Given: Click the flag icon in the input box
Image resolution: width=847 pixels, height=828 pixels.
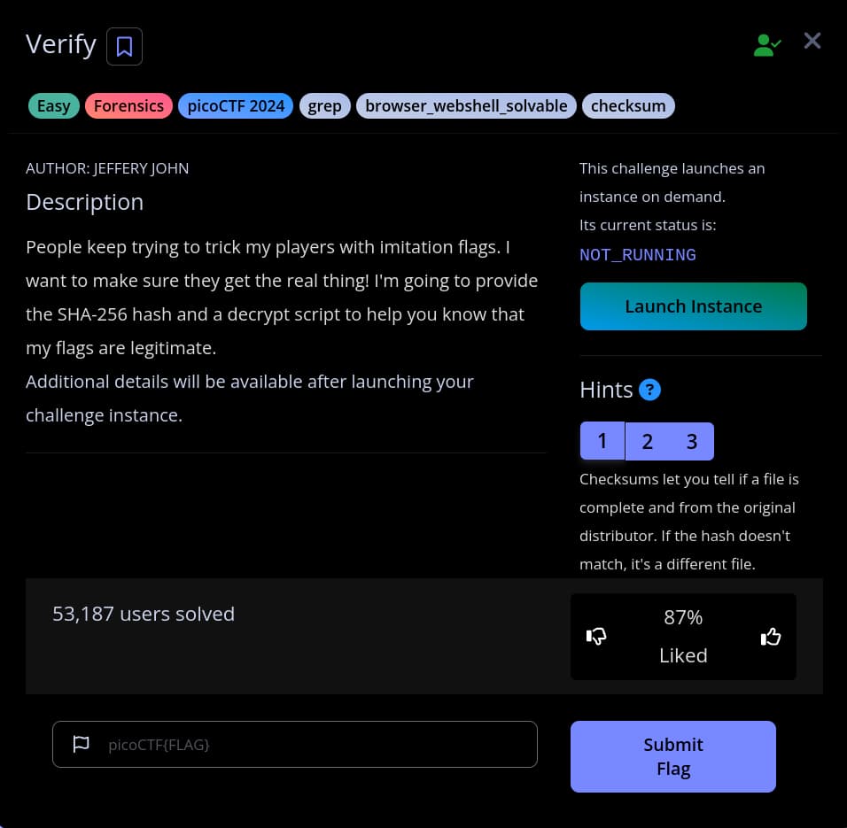Looking at the screenshot, I should (81, 744).
